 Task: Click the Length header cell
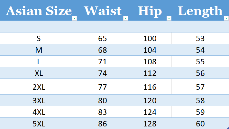click(x=199, y=11)
